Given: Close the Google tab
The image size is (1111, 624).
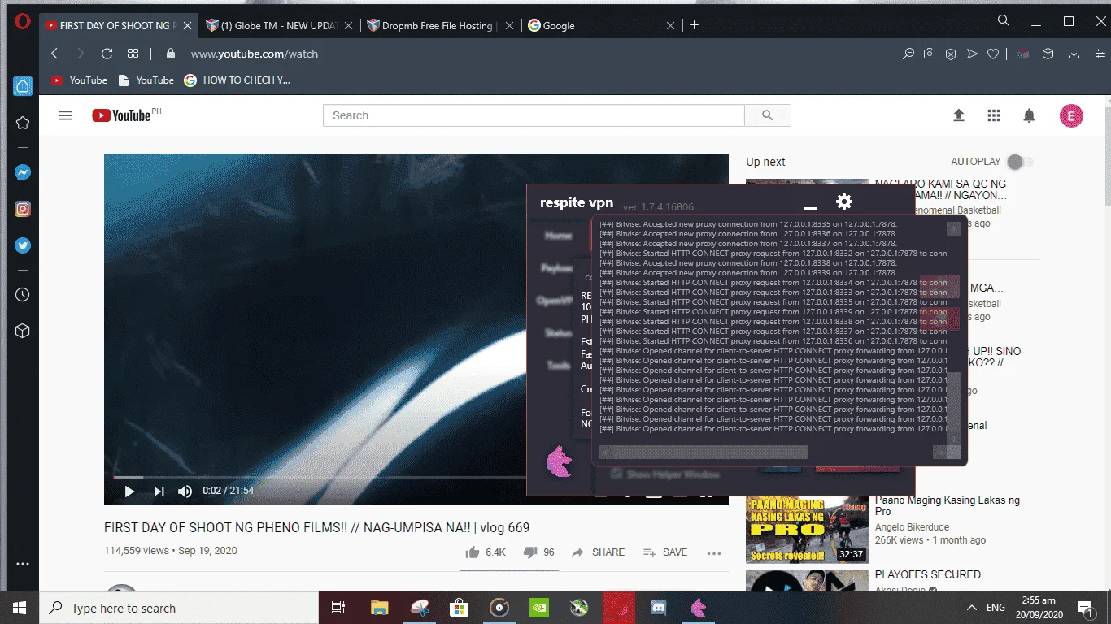Looking at the screenshot, I should tap(670, 25).
